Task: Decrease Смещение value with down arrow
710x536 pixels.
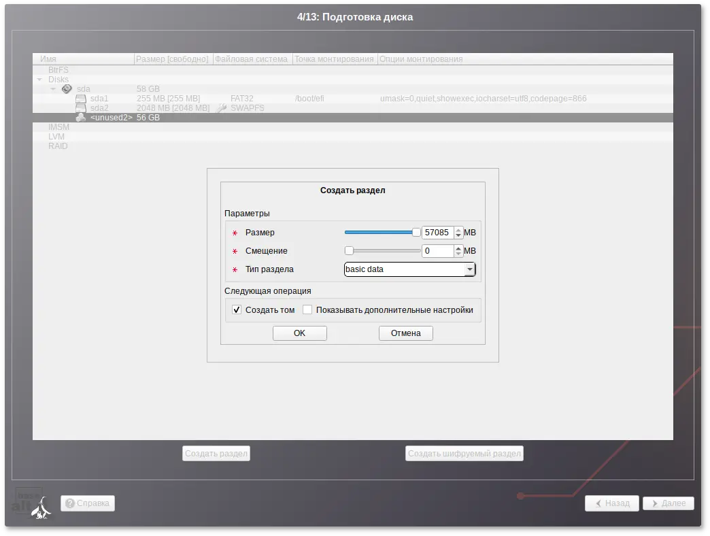Action: click(458, 254)
